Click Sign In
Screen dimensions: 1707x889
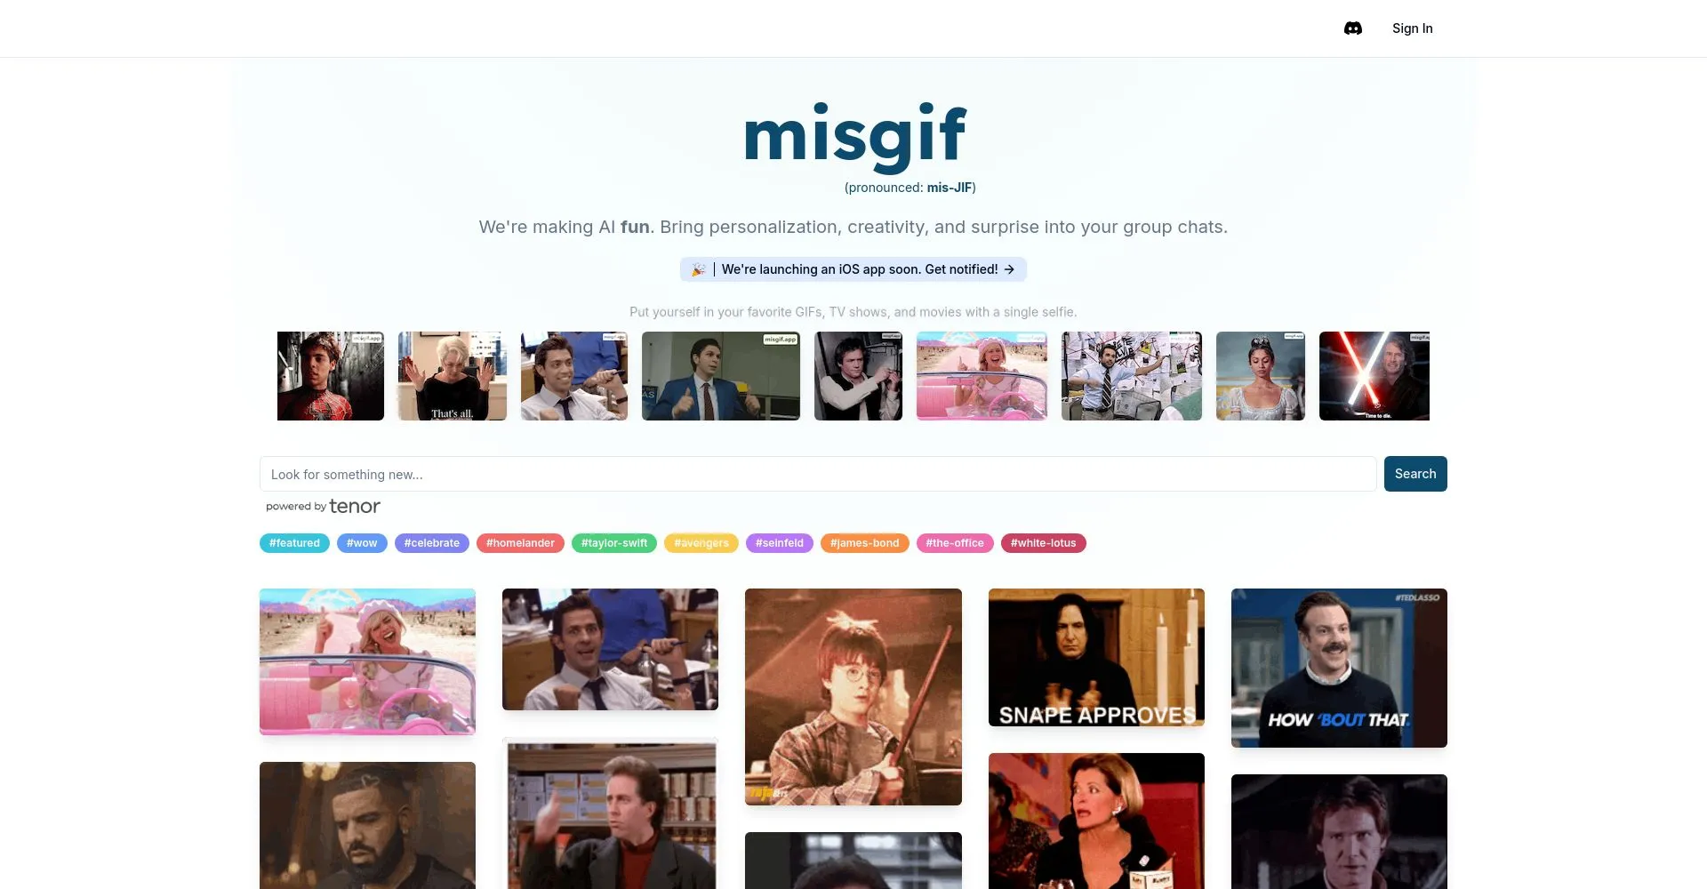1412,28
